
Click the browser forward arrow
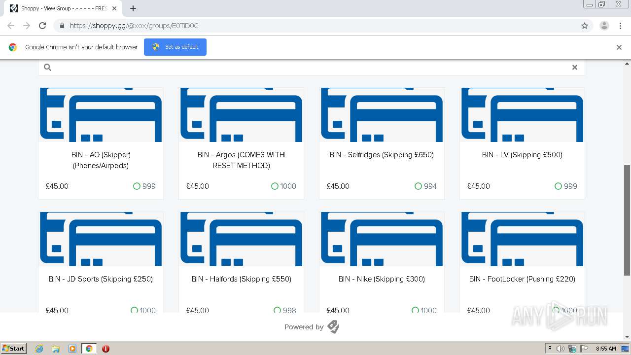[27, 26]
